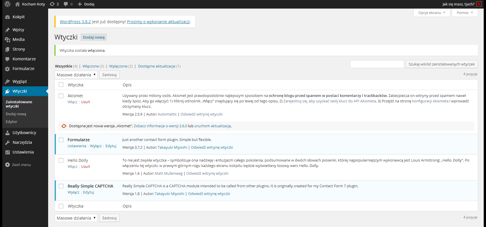Click the Formularze gear icon
Image resolution: width=486 pixels, height=227 pixels.
click(7, 69)
